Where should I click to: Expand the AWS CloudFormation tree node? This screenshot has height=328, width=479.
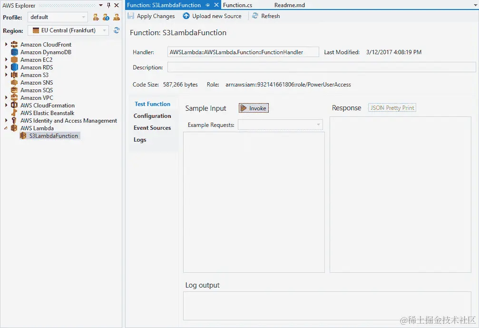[x=6, y=106]
